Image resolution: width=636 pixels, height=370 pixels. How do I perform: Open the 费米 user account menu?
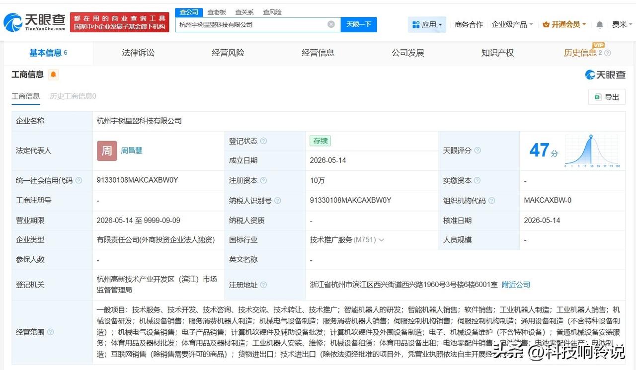tap(623, 24)
